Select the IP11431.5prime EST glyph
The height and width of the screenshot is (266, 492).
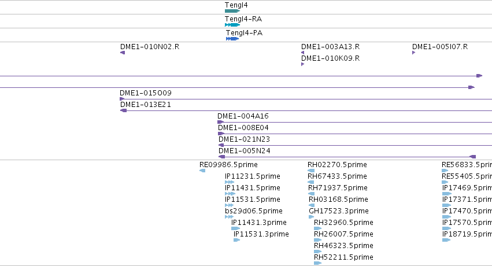[230, 194]
